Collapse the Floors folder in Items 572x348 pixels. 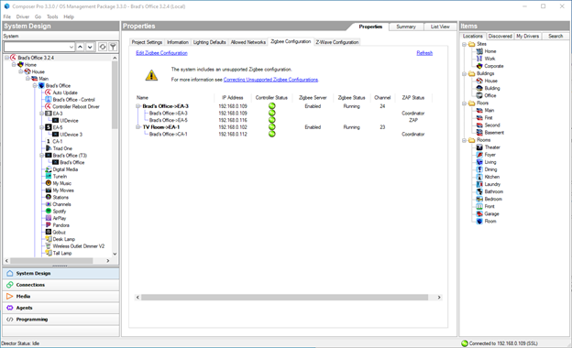tap(465, 103)
